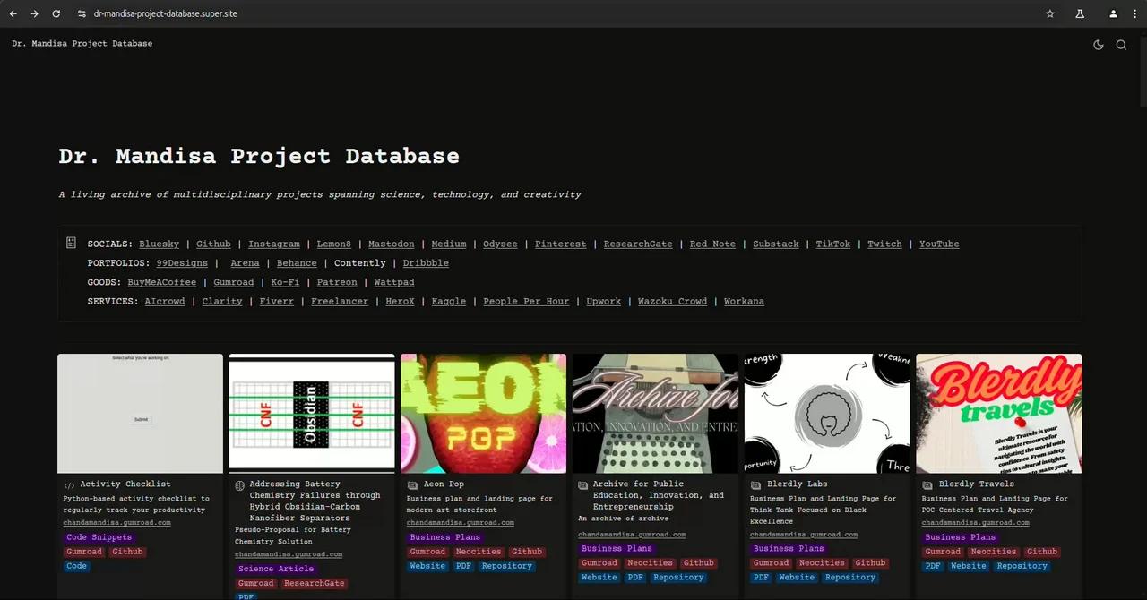The height and width of the screenshot is (600, 1147).
Task: Select the Business Plans tag under Blerdly Labs
Action: [788, 548]
